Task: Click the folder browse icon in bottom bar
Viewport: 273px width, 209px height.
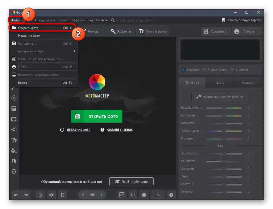Action: pos(92,195)
